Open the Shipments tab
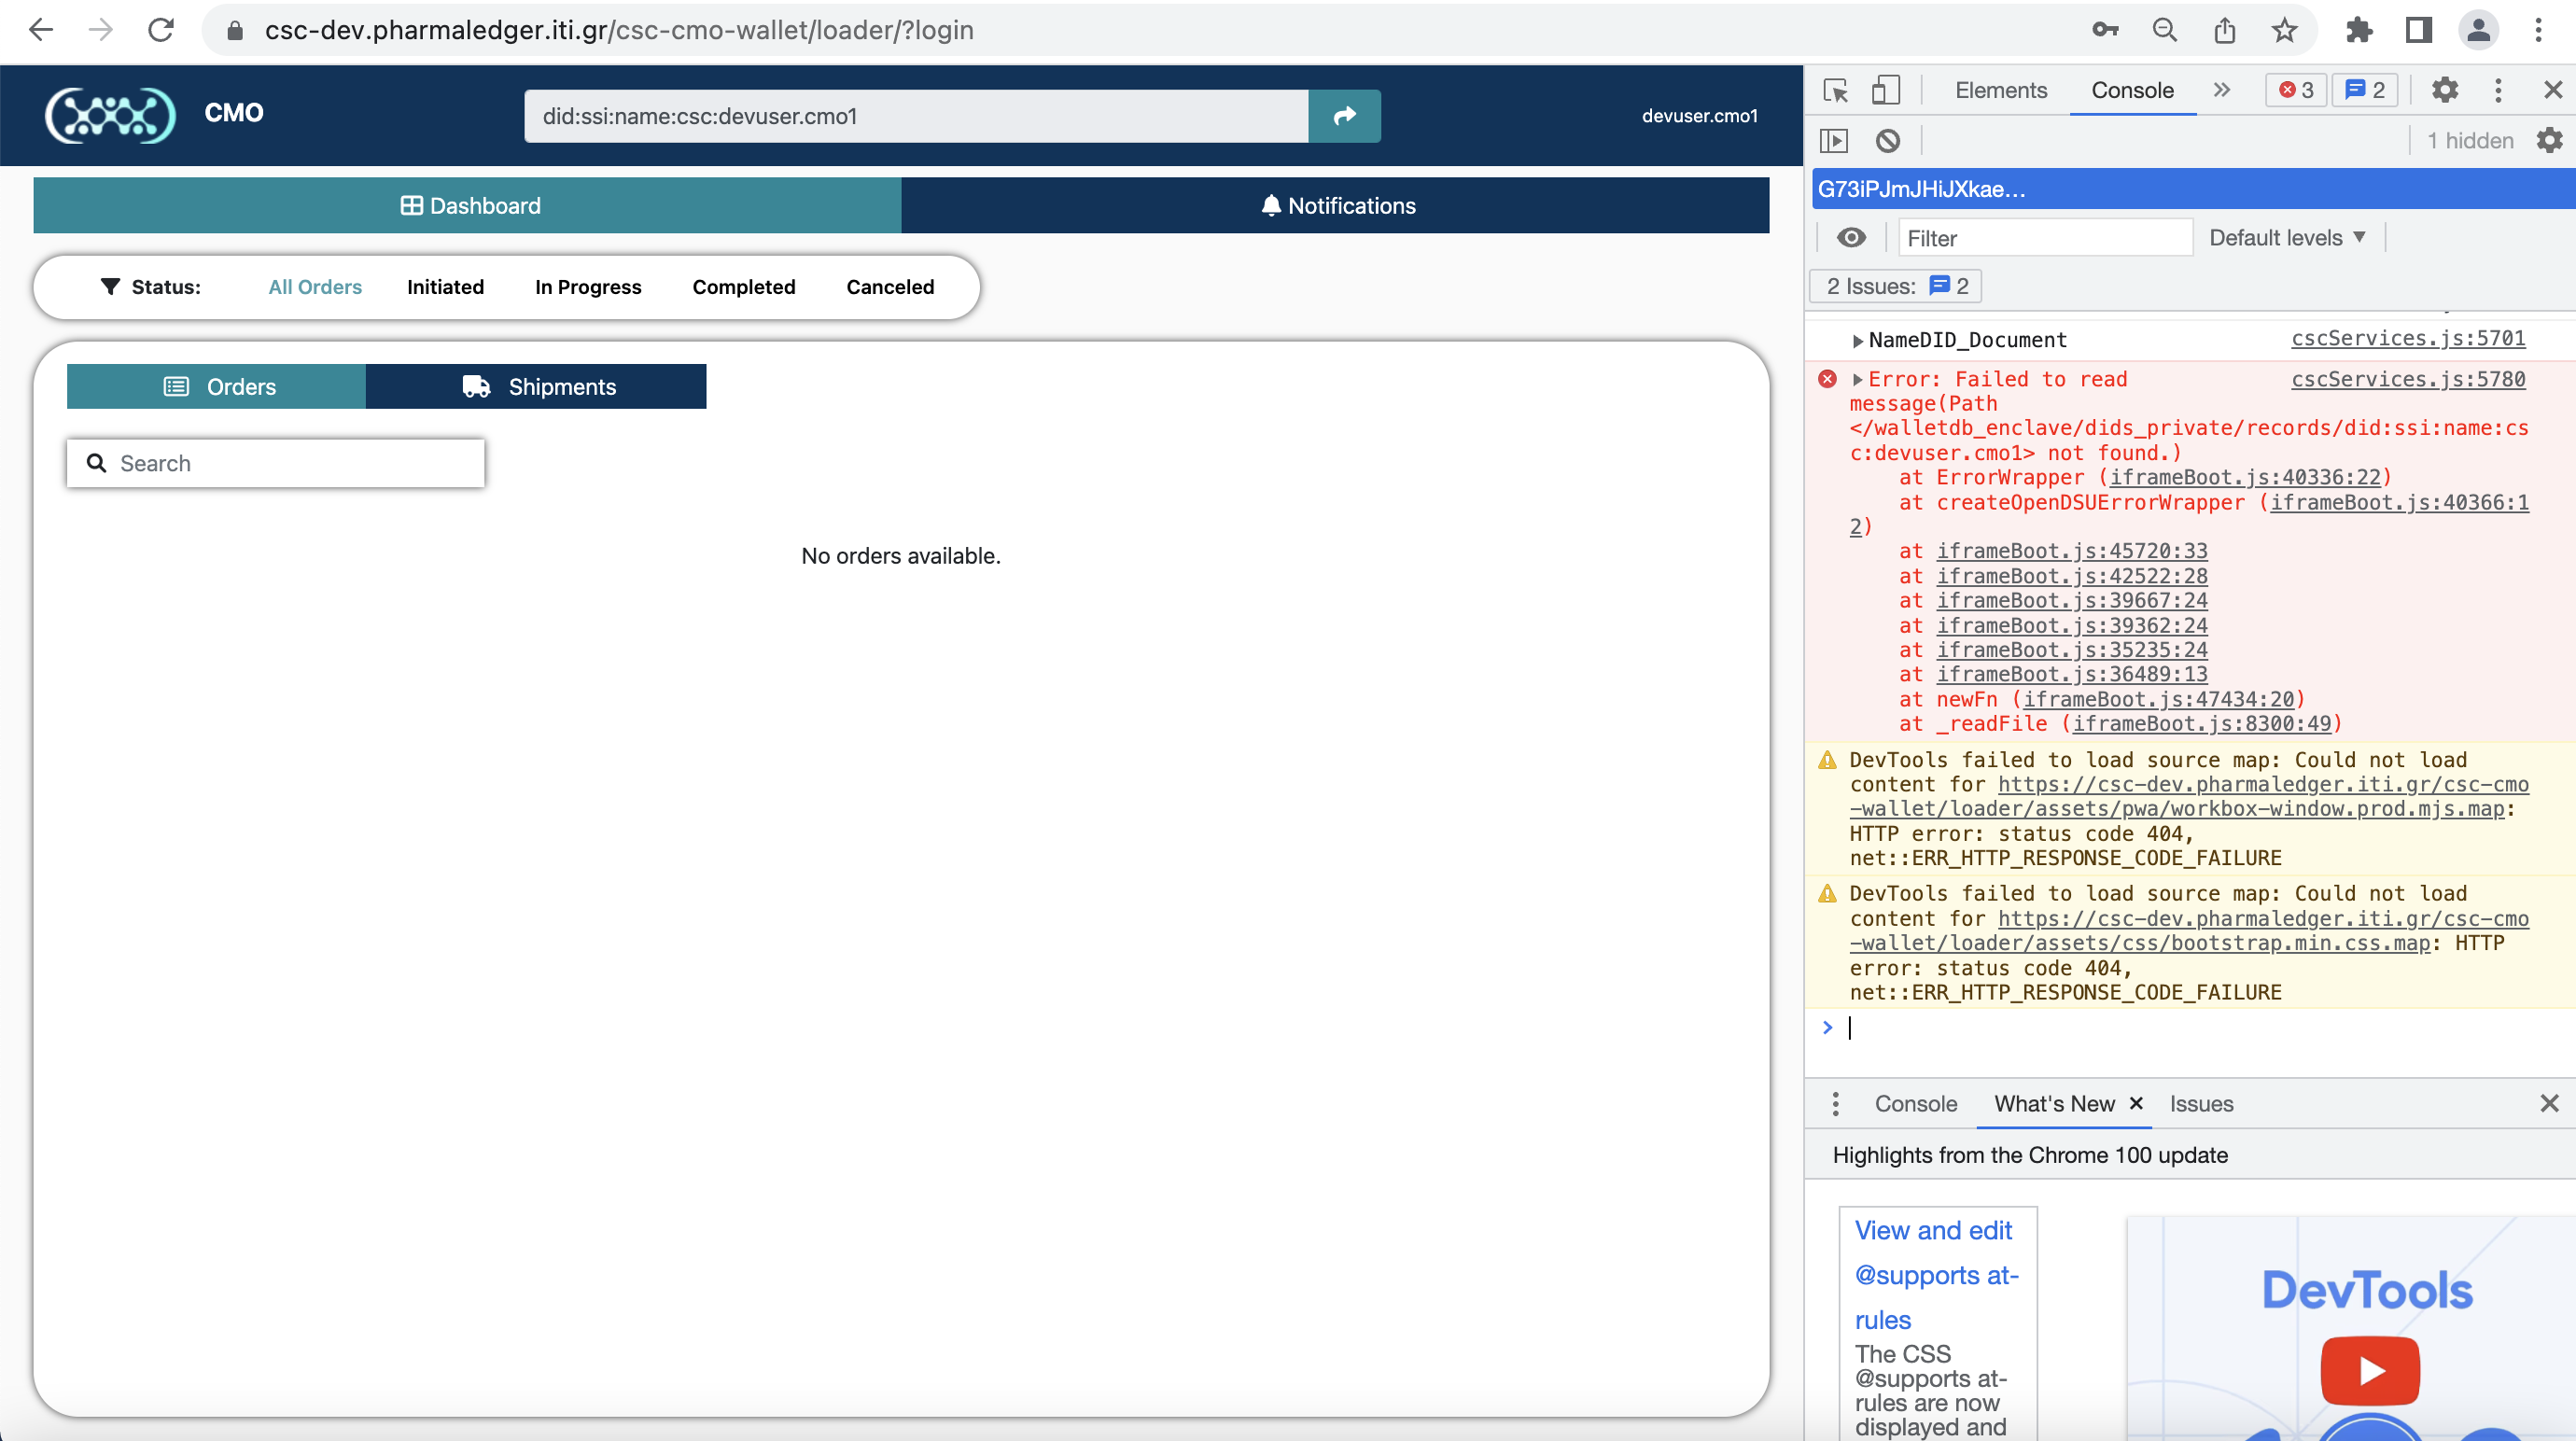 coord(537,386)
